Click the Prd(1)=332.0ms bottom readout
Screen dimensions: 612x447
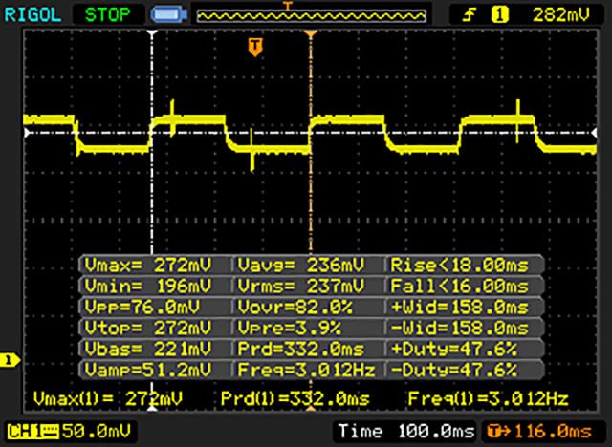295,398
